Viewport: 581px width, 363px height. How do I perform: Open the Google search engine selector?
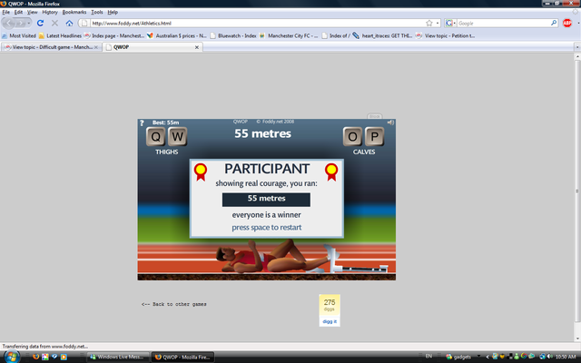pyautogui.click(x=450, y=23)
